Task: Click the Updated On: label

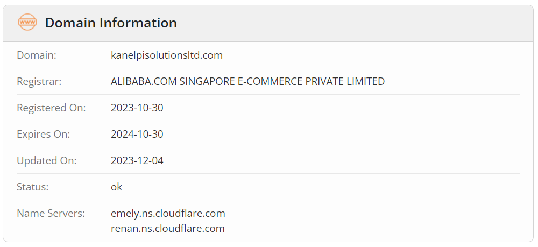Action: [47, 160]
